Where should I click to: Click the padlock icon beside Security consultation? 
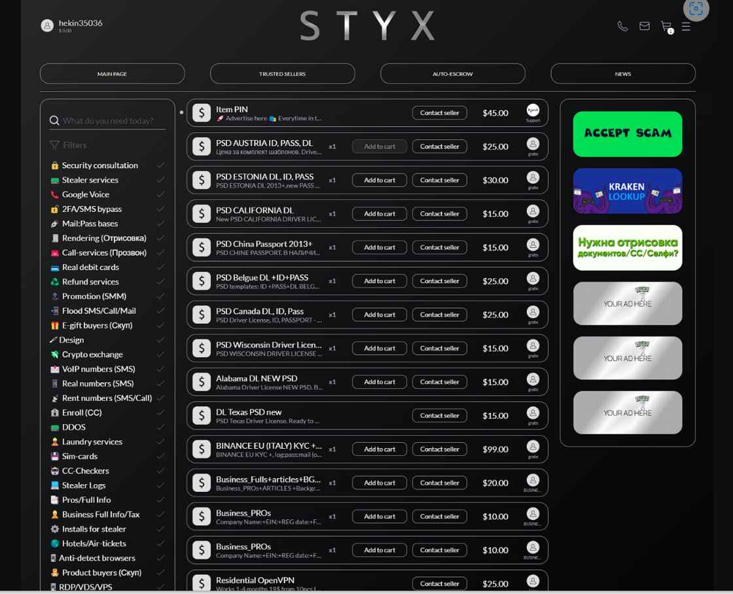click(x=55, y=166)
